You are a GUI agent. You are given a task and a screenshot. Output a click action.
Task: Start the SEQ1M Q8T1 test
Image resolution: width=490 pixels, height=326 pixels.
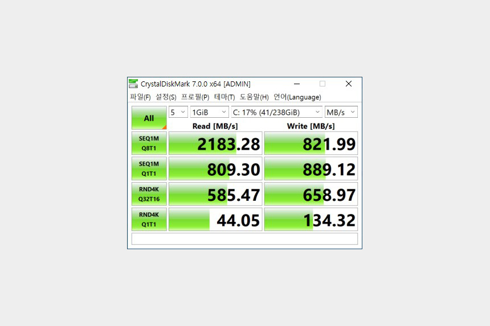(x=149, y=143)
